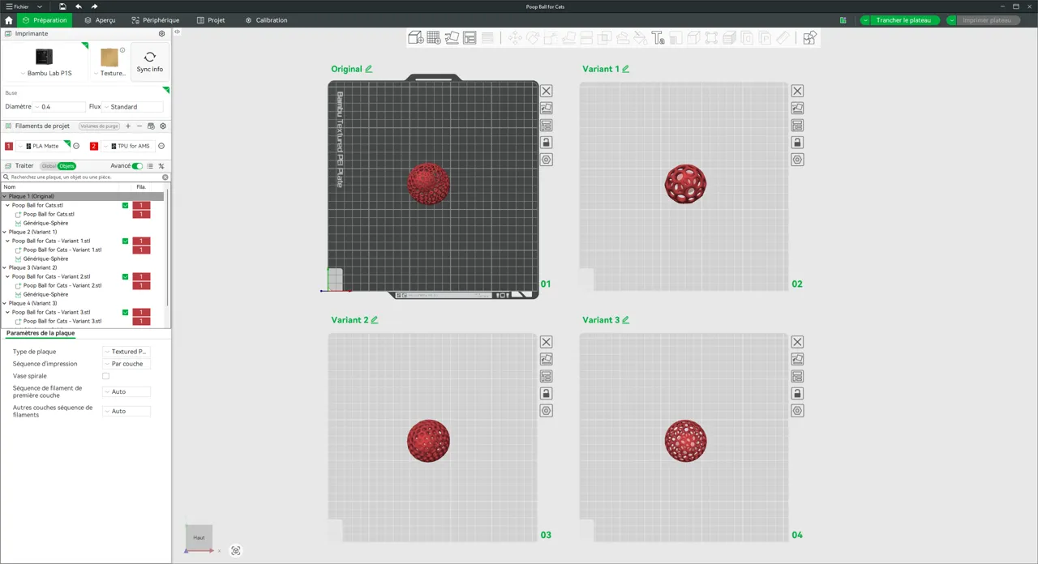1038x564 pixels.
Task: Go to the Home screen icon
Action: (x=9, y=20)
